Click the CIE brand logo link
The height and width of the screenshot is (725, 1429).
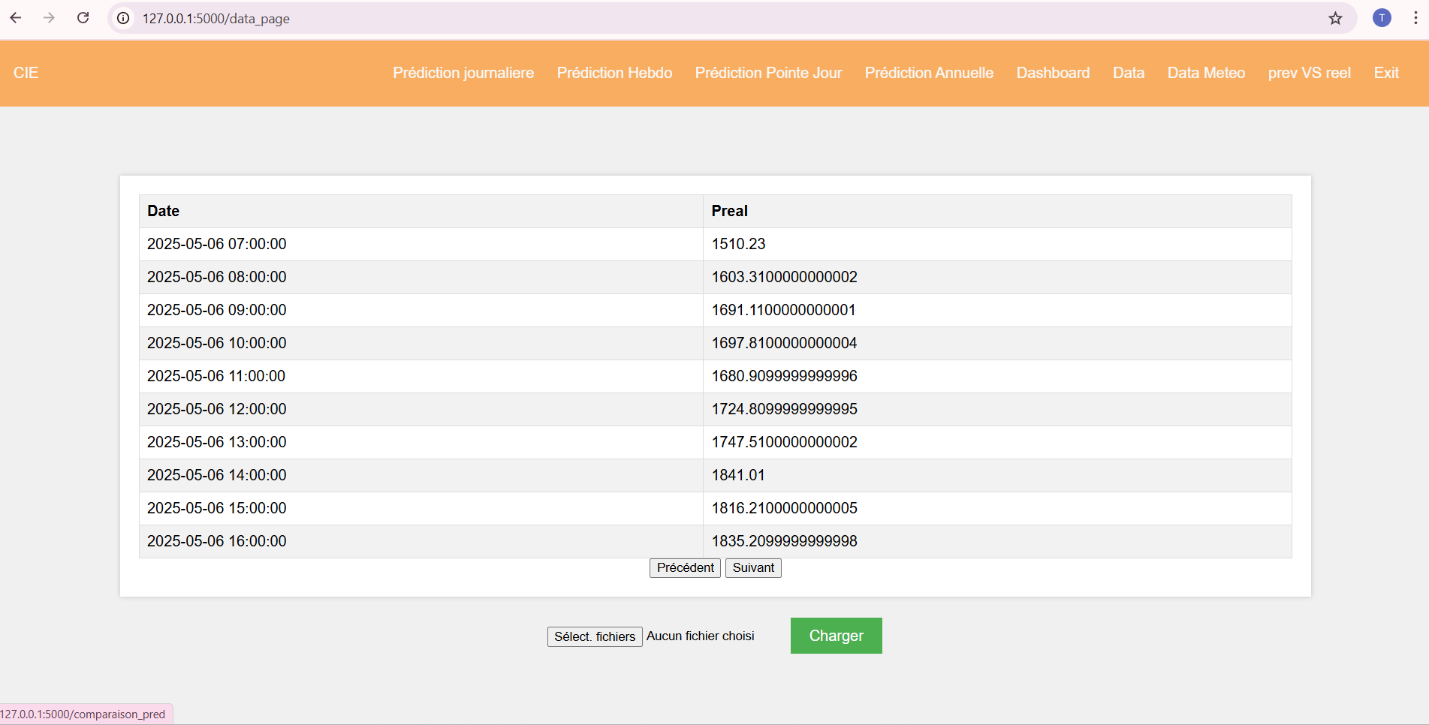pyautogui.click(x=26, y=73)
